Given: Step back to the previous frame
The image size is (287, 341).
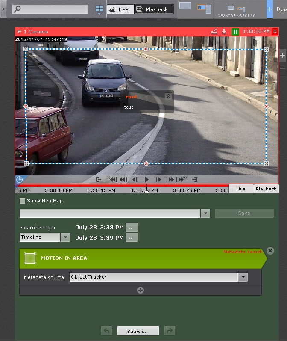Looking at the screenshot, I should pos(135,180).
